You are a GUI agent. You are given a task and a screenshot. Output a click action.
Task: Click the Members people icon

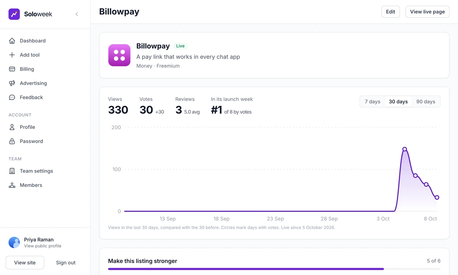12,185
